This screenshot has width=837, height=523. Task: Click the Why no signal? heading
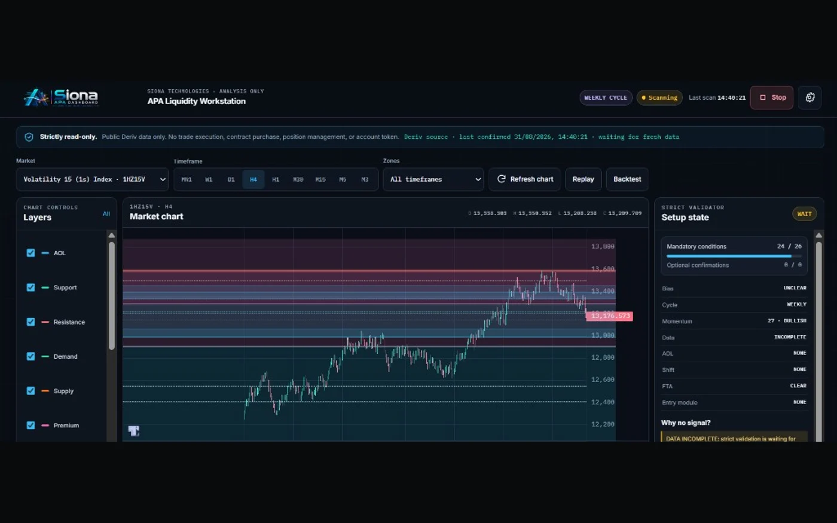pos(686,423)
